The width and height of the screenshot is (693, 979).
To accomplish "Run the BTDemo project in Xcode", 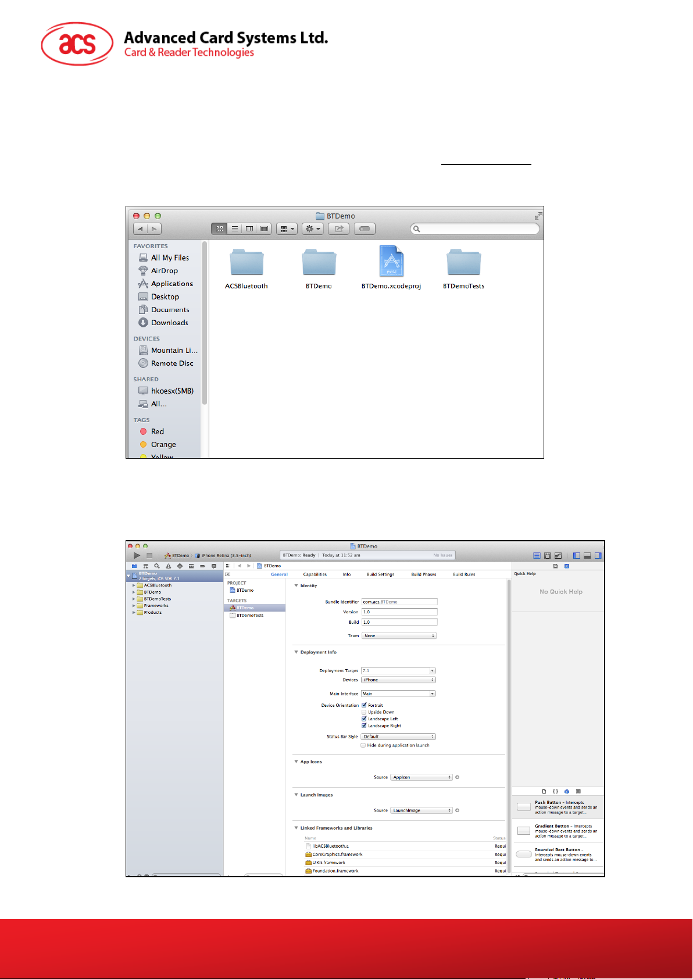I will 137,555.
